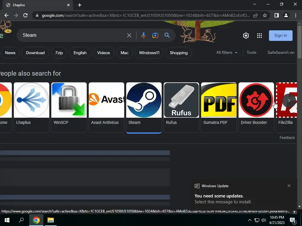This screenshot has height=226, width=302.
Task: Select the 7zip filter chip
Action: [59, 53]
